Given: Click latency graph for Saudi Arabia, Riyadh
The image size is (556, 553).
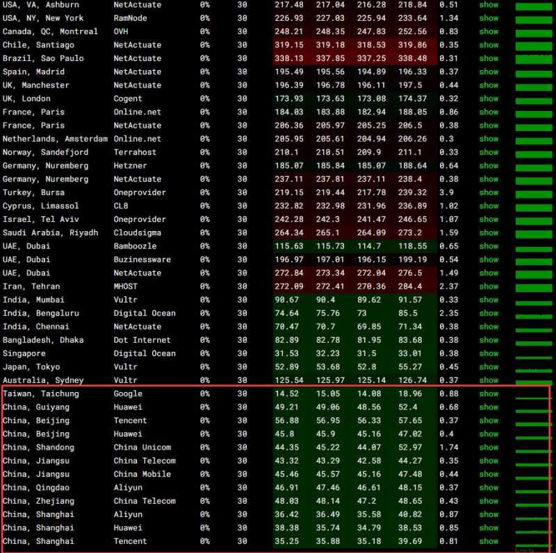Looking at the screenshot, I should point(534,232).
